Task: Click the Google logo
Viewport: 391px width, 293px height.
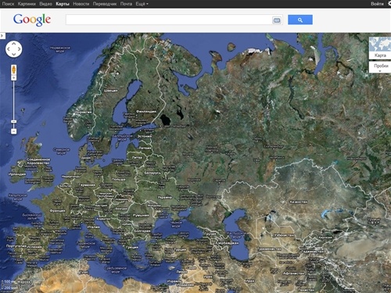Action: (x=32, y=20)
